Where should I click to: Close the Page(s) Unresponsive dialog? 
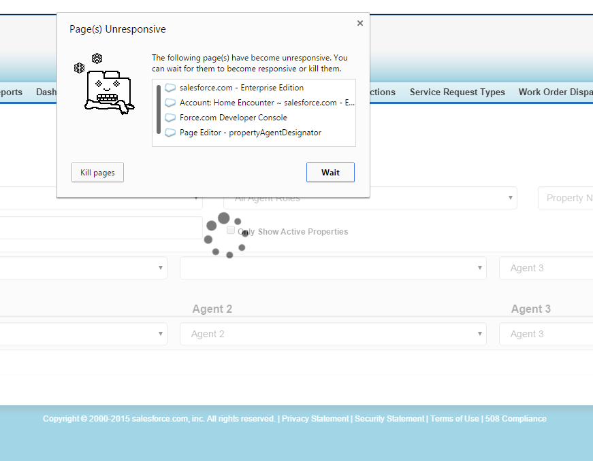(360, 23)
